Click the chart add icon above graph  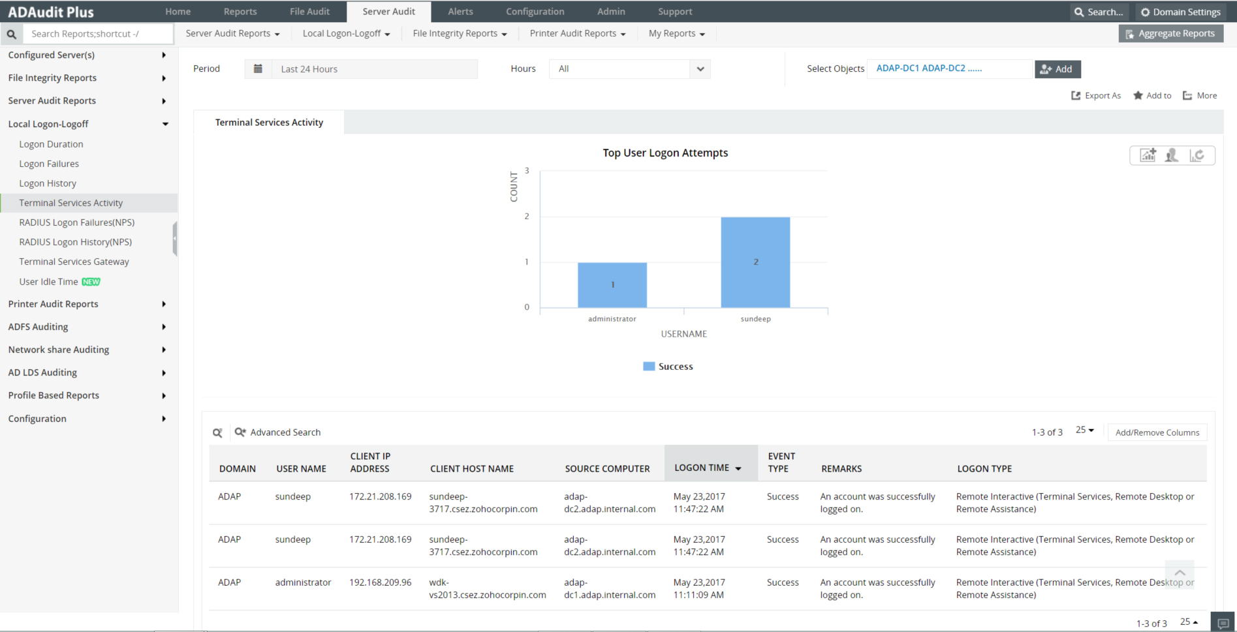[x=1148, y=155]
